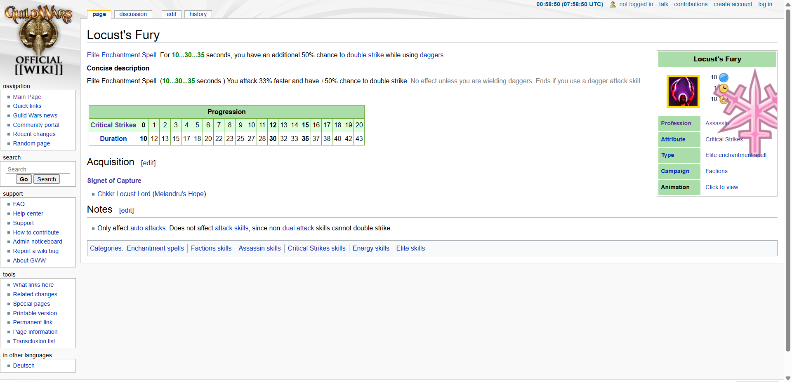
Task: Open the FAQ support link
Action: [19, 204]
